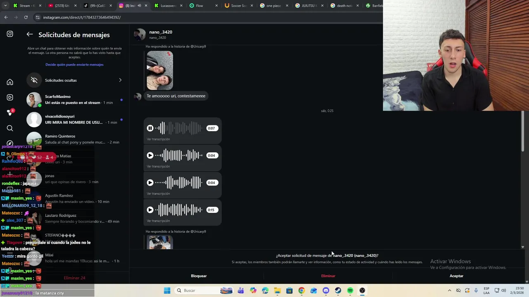
Task: Show hidden system tray icons
Action: [449, 290]
